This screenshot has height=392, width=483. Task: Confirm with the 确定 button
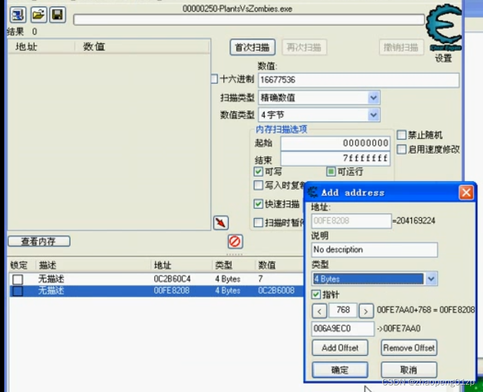click(x=340, y=370)
